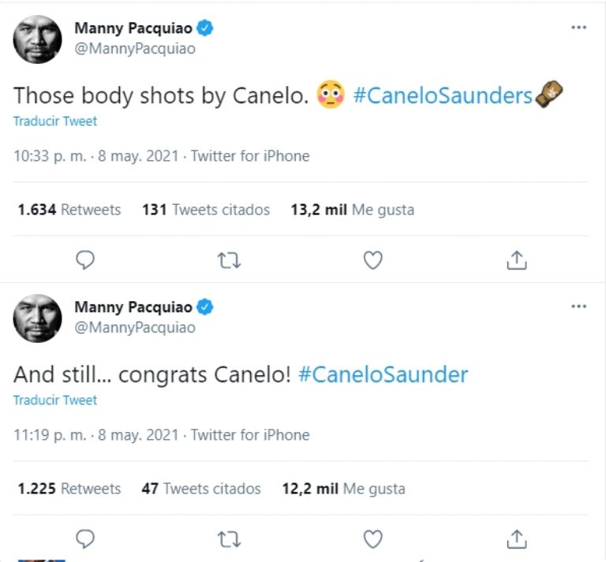Like the congrats Canelo tweet

coord(372,538)
